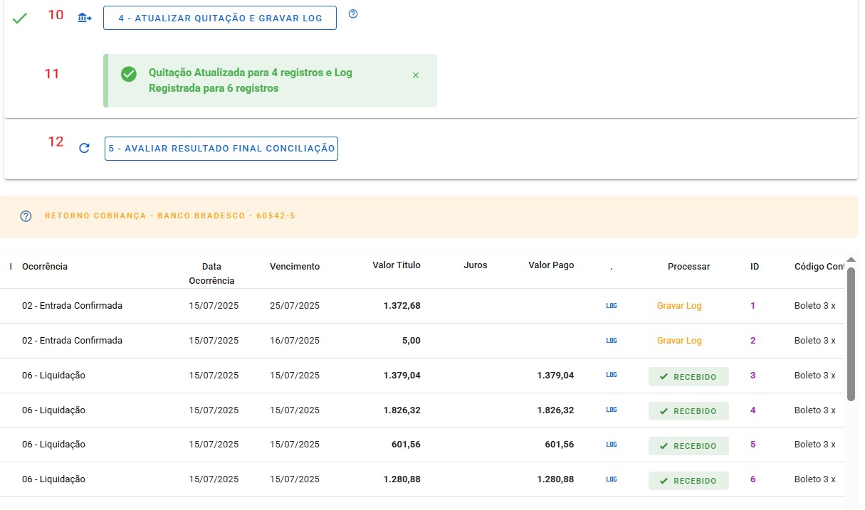Select Valor Titulo 5,00
This screenshot has width=865, height=510.
point(411,341)
